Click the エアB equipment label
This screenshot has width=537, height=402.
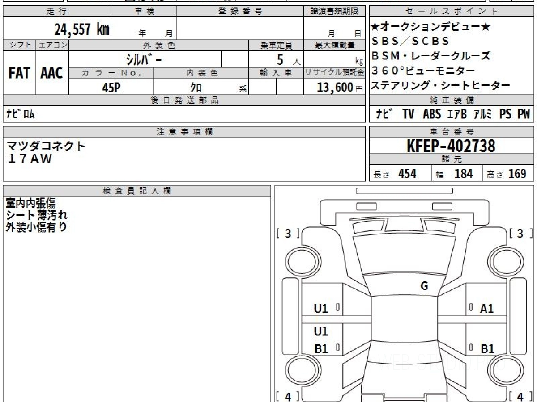tap(456, 114)
